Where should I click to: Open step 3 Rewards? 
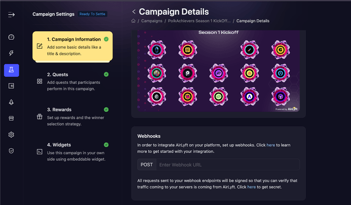[x=72, y=117]
